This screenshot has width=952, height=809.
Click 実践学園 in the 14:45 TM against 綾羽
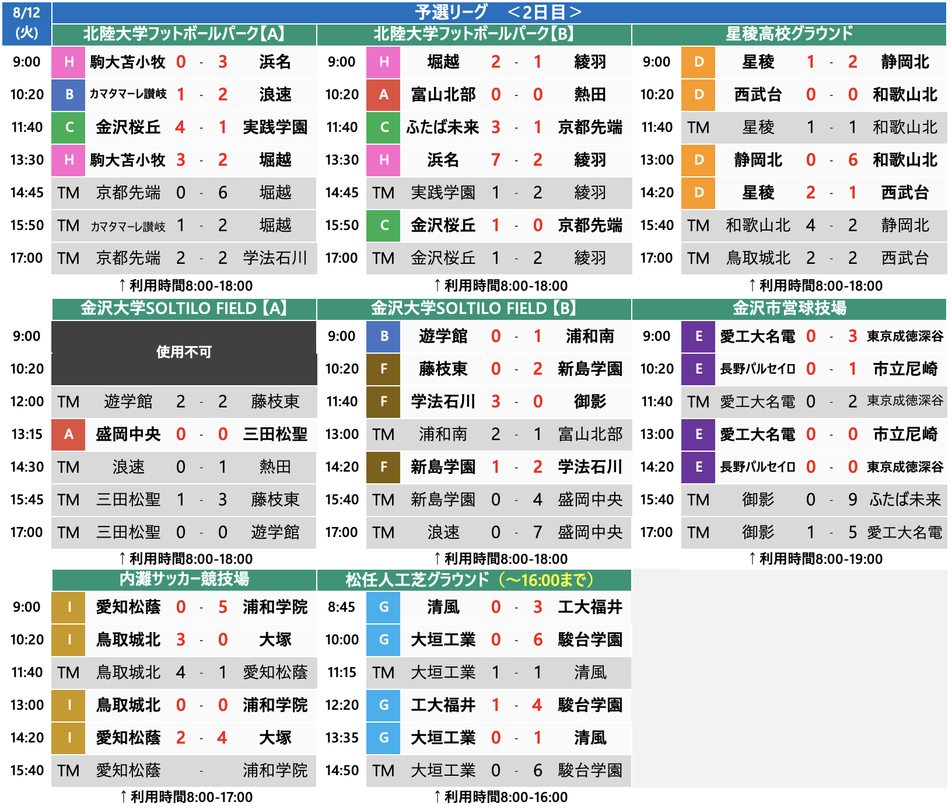point(443,193)
